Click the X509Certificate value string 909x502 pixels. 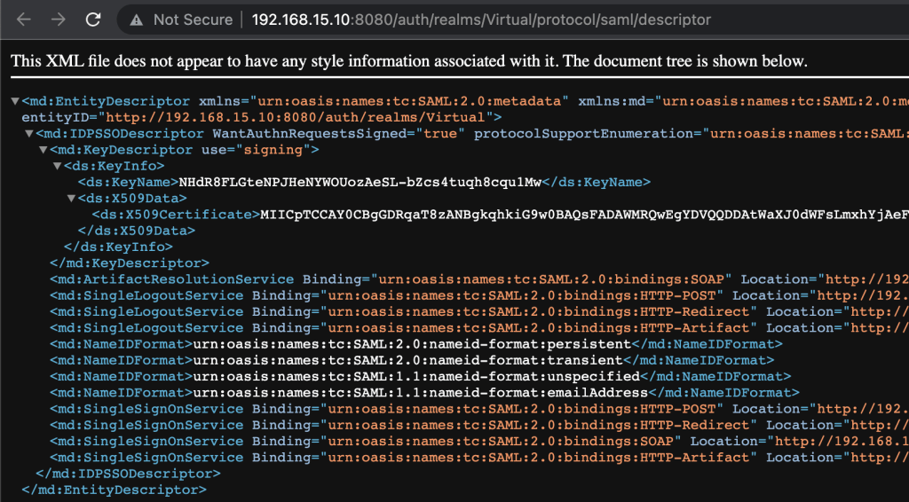tap(577, 215)
